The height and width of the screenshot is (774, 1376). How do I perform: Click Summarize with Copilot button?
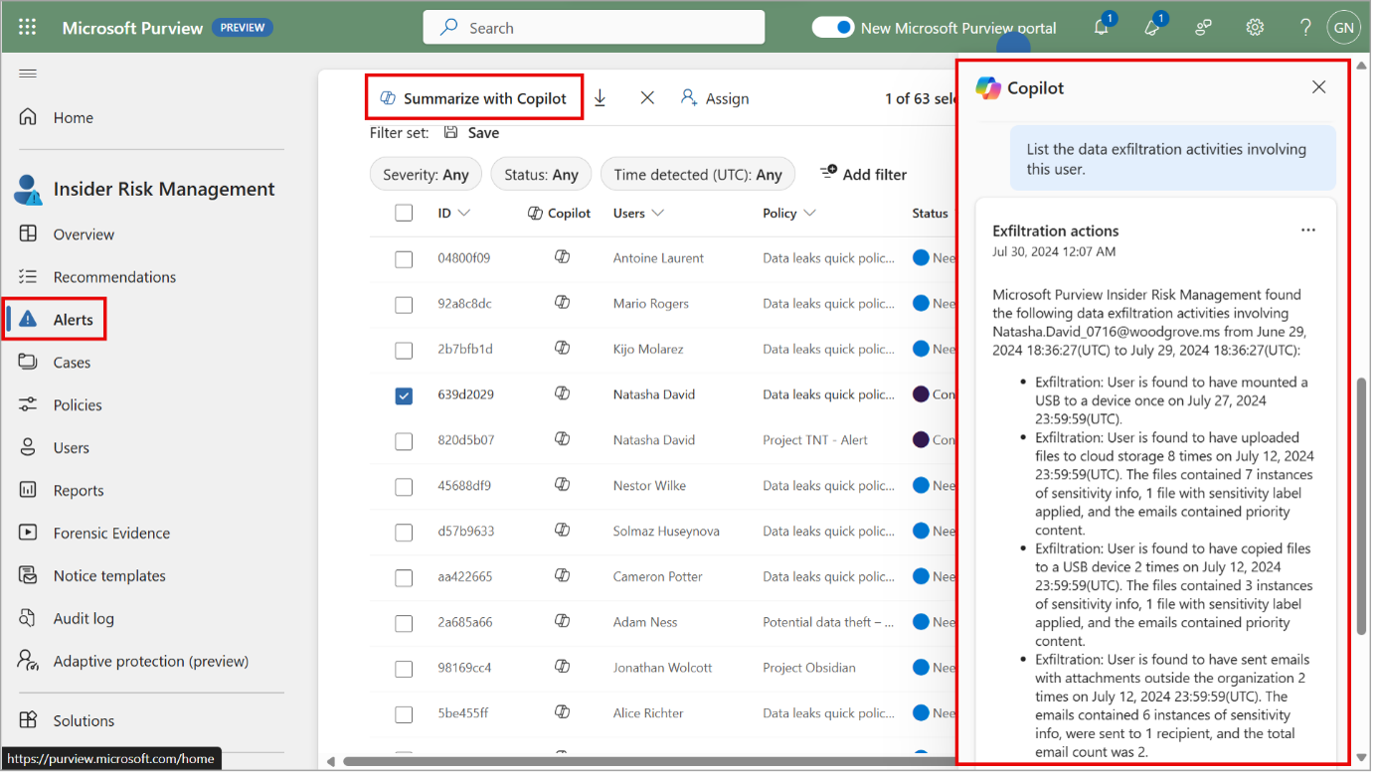tap(474, 98)
